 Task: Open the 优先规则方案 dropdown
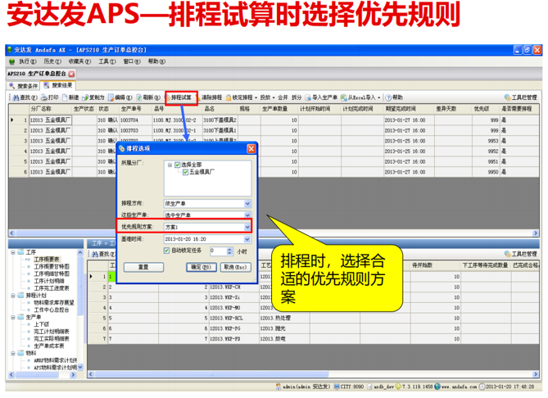[x=247, y=227]
